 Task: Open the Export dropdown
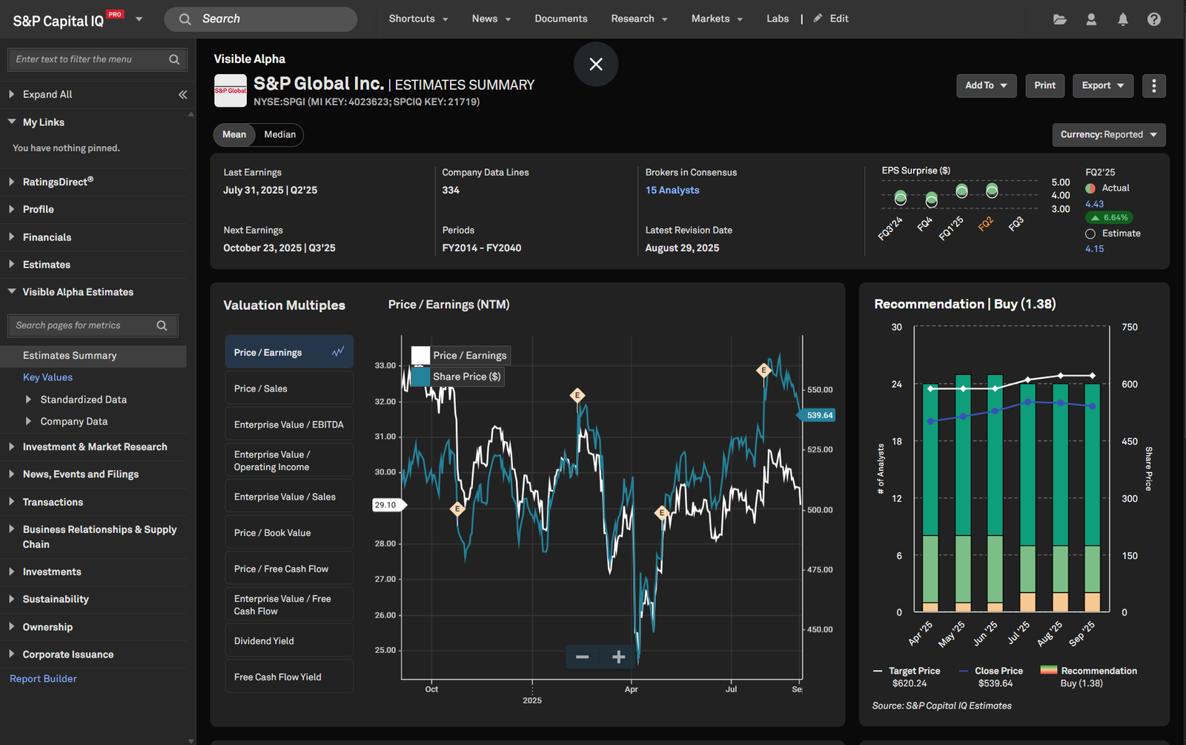pyautogui.click(x=1103, y=86)
